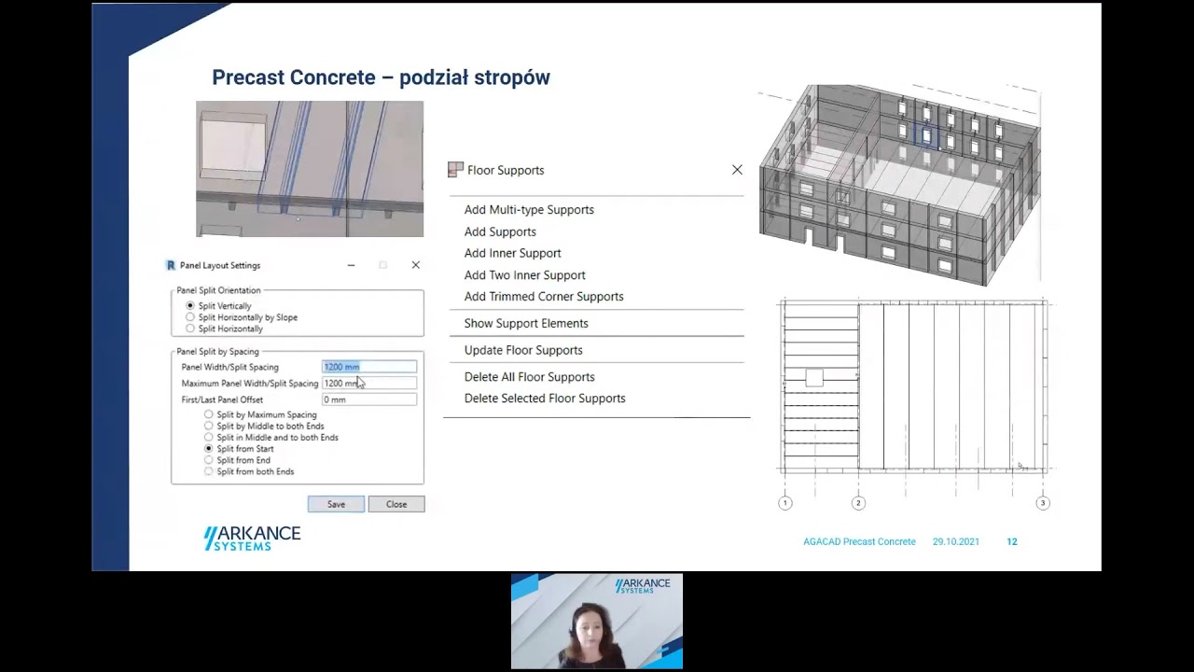Select Split Vertically radio option
Screen dimensions: 1194x672
tap(190, 306)
